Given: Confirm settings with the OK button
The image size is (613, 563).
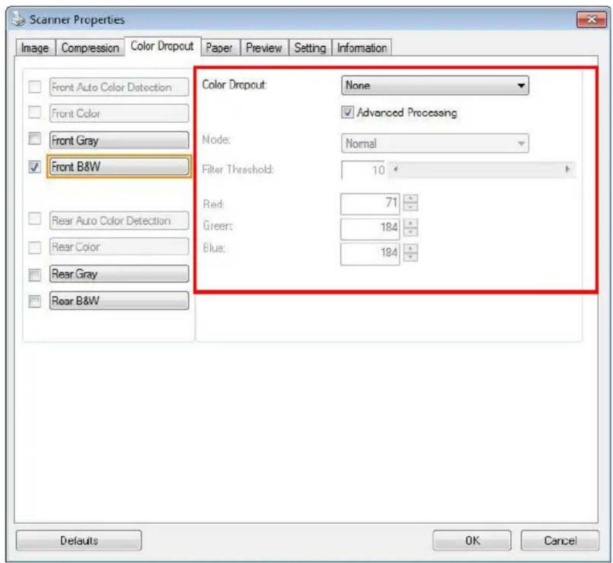Looking at the screenshot, I should click(x=472, y=540).
